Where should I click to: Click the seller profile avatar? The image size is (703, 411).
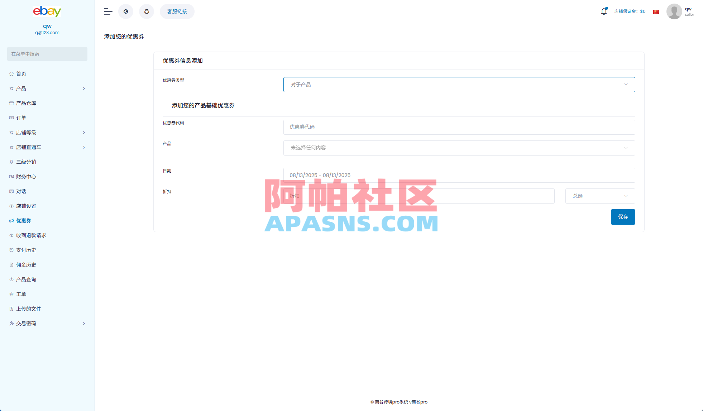[x=674, y=11]
